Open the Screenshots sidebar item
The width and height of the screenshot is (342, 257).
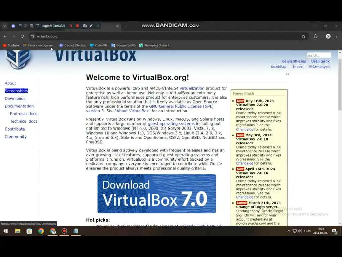click(x=16, y=91)
